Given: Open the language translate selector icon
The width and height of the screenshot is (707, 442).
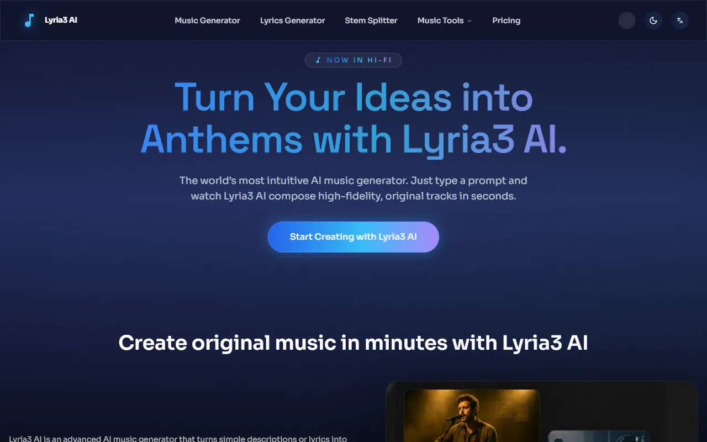Looking at the screenshot, I should [680, 20].
